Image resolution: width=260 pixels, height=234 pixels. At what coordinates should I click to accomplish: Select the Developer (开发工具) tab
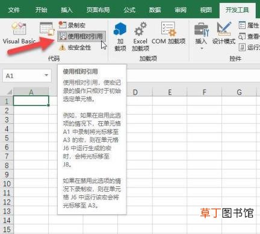pos(237,10)
